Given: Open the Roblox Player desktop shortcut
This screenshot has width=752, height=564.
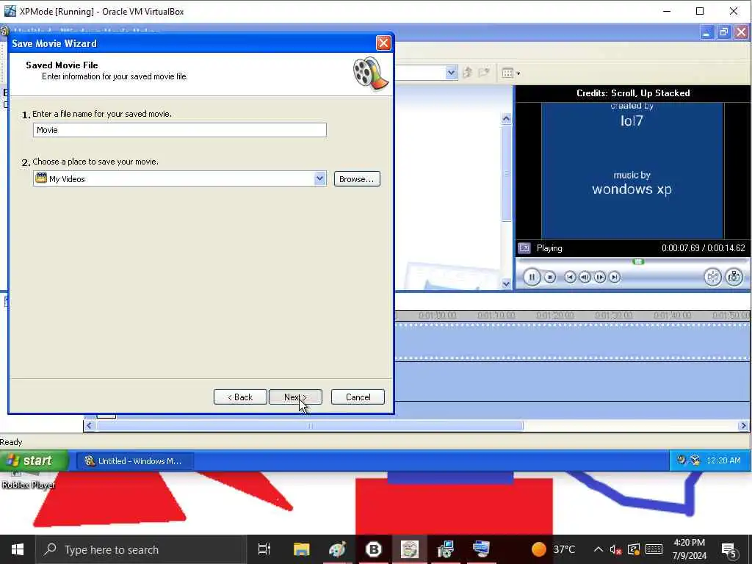Looking at the screenshot, I should (29, 482).
